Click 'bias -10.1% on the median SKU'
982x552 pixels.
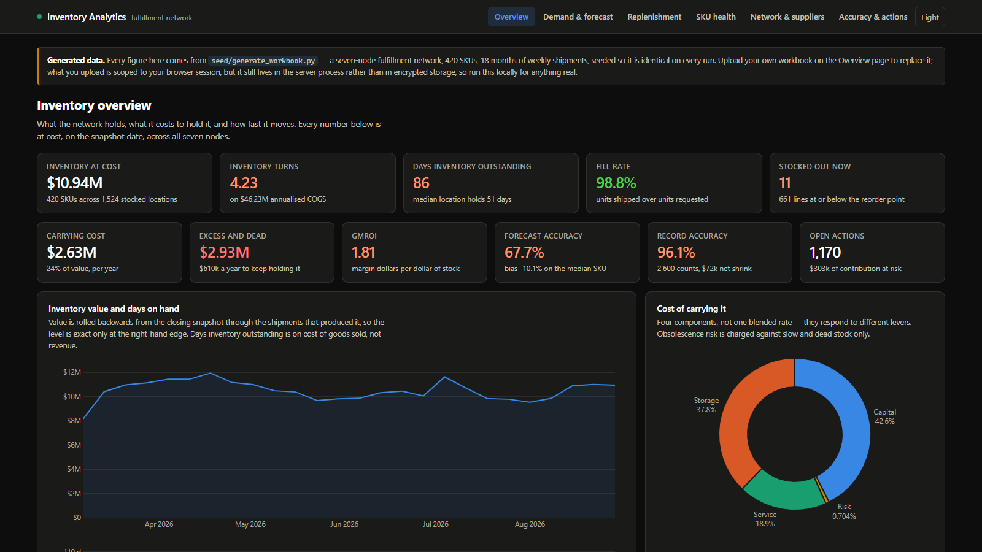555,269
